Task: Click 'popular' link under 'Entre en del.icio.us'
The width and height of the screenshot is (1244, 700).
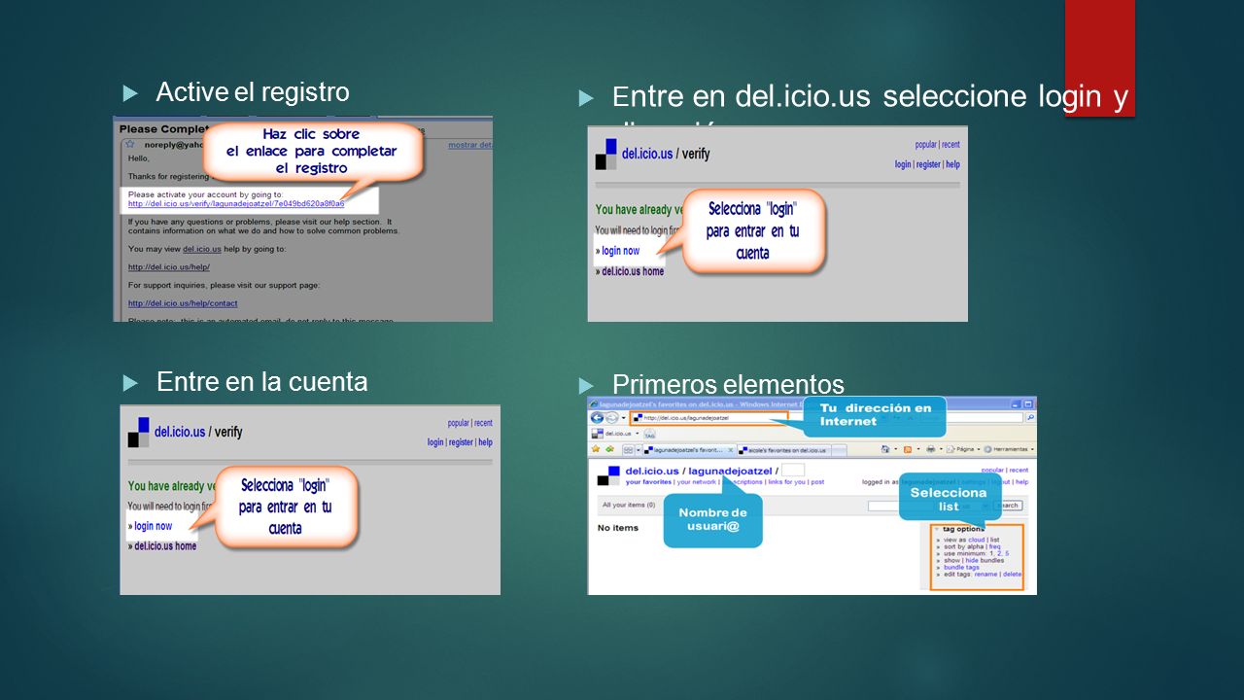Action: click(x=925, y=145)
